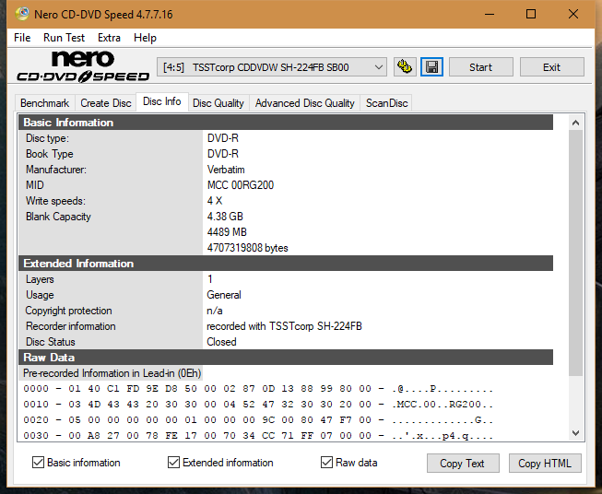Click the Extended Information section header
This screenshot has width=602, height=494.
coord(286,264)
